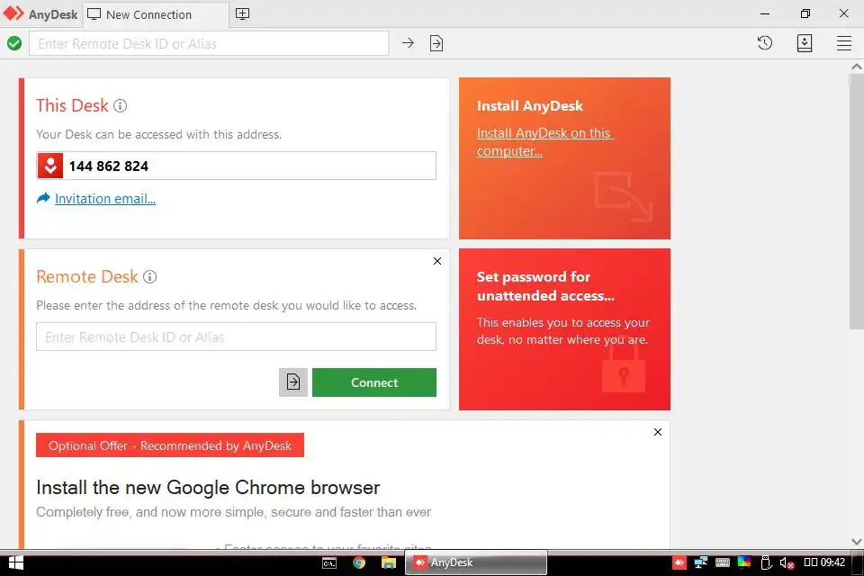Click the red AnyDesk ID badge icon
Image resolution: width=864 pixels, height=576 pixels.
50,166
